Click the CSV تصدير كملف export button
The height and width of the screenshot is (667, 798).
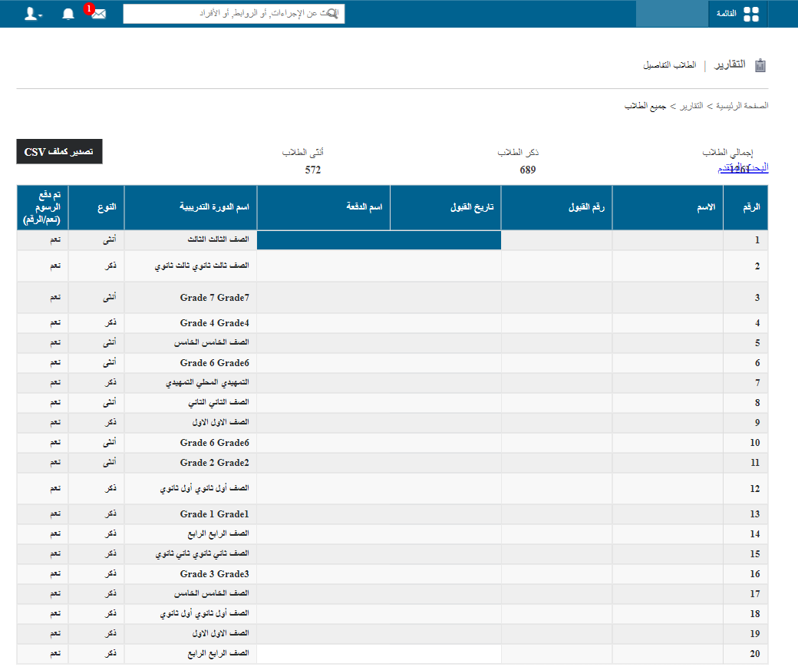click(59, 152)
